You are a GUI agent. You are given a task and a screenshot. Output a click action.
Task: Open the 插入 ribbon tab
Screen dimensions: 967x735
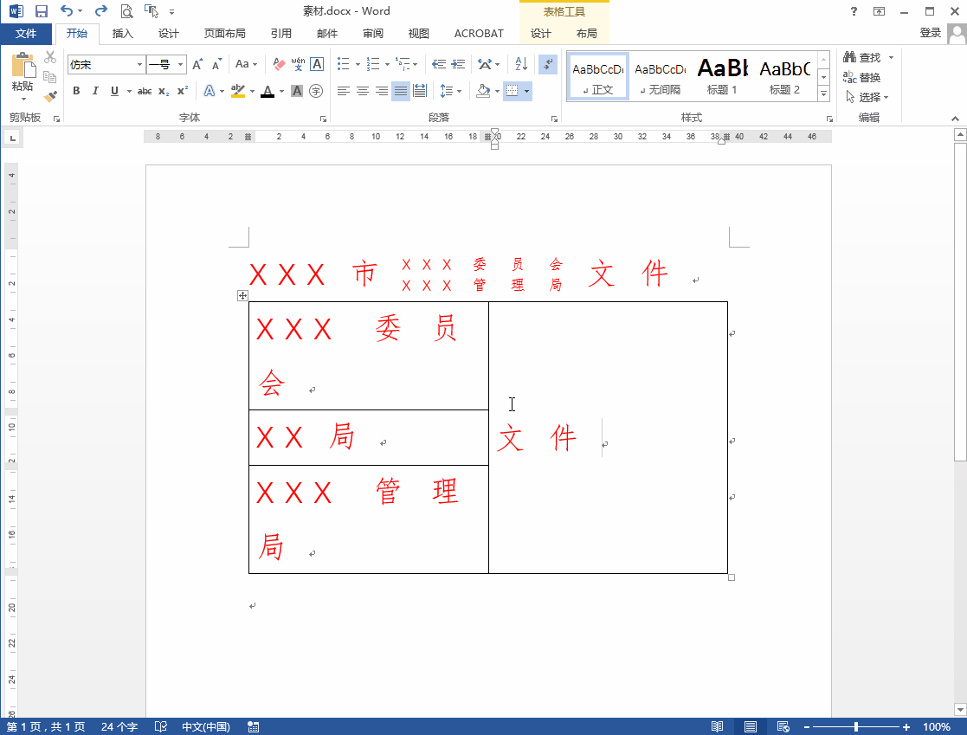[x=123, y=34]
